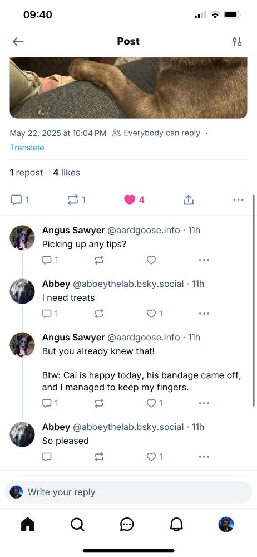Share the main post via share icon
Image resolution: width=257 pixels, height=557 pixels.
coord(189,200)
